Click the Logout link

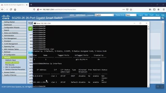[x=141, y=15]
